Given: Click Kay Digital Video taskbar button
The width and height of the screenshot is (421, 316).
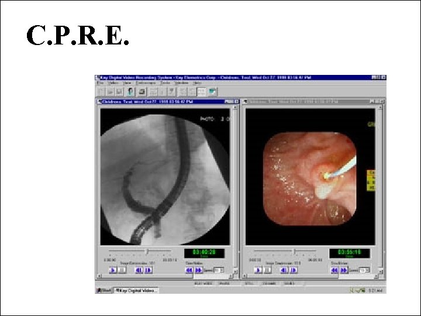Looking at the screenshot, I should [136, 290].
